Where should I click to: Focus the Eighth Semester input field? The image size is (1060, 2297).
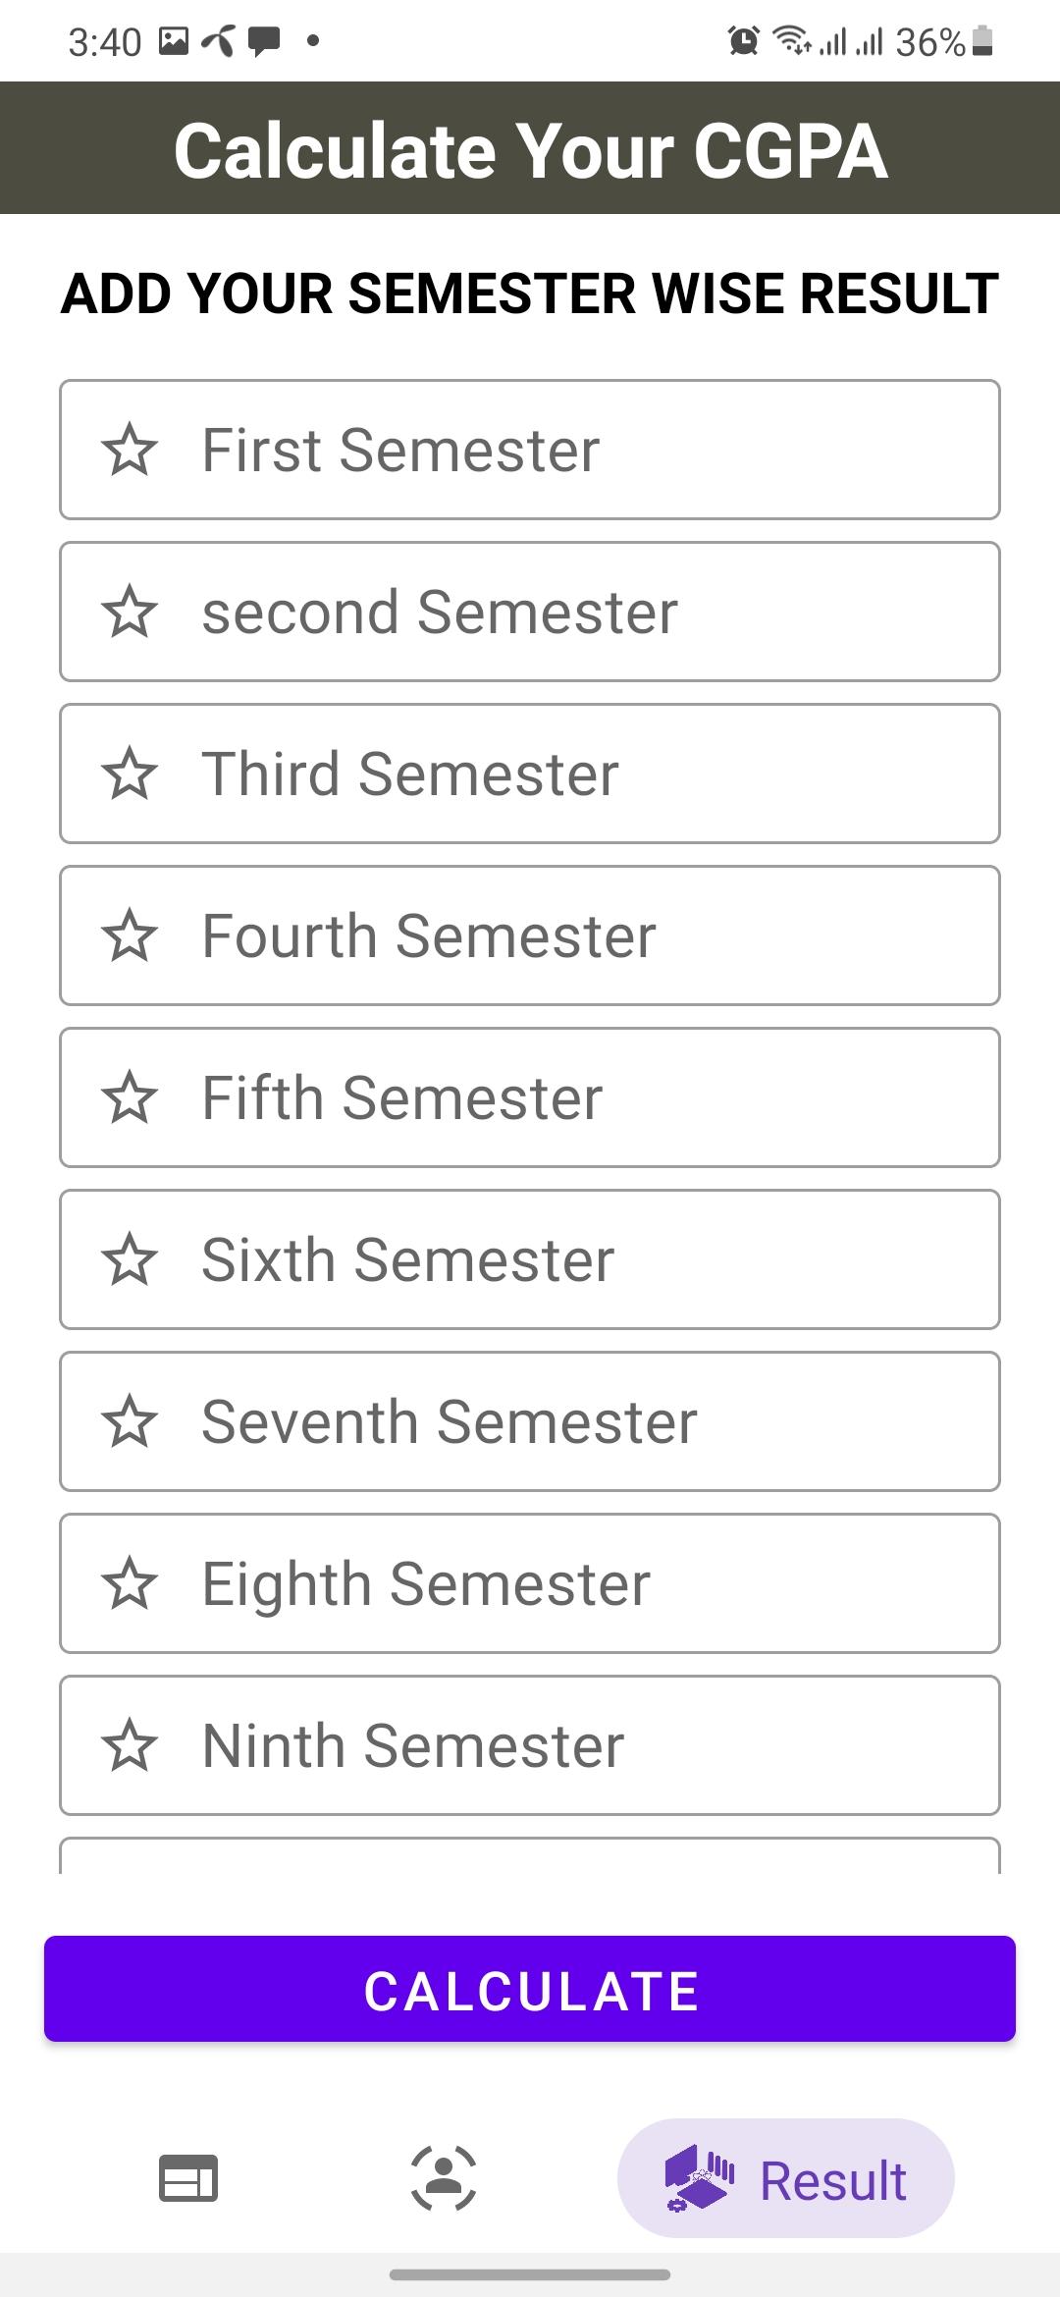tap(530, 1583)
